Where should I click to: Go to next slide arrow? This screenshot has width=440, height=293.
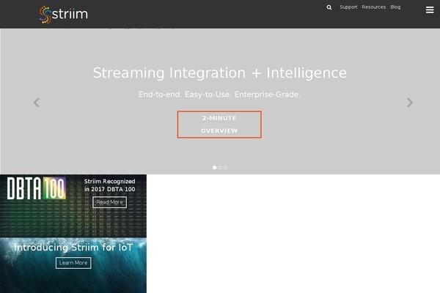click(410, 103)
